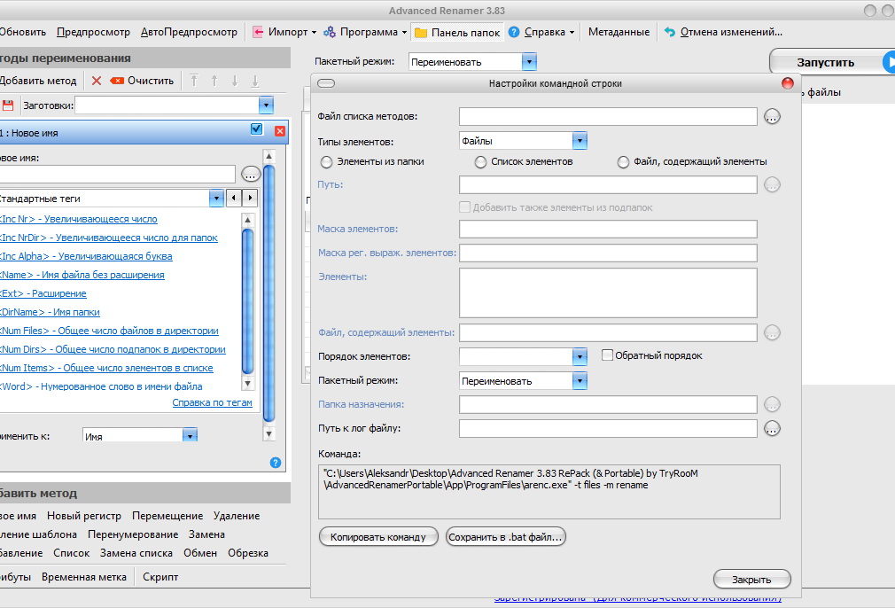895x608 pixels.
Task: Click the pill button in dialog title bar
Action: (326, 83)
